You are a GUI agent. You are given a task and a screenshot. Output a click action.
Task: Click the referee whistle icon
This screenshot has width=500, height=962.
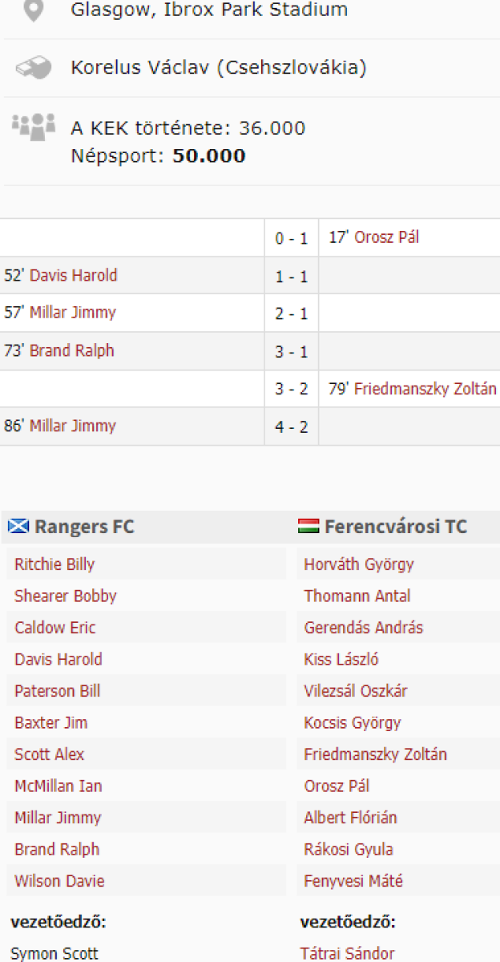click(x=33, y=68)
